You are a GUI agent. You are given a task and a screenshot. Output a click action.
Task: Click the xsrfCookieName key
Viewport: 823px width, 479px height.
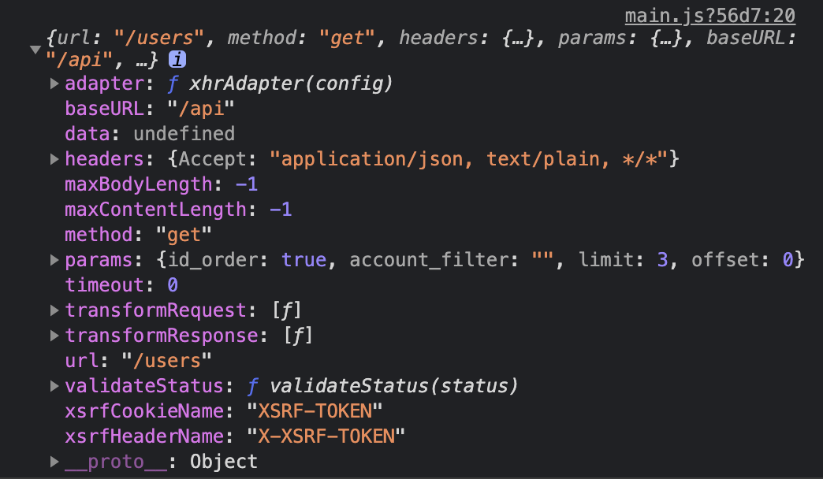[143, 410]
